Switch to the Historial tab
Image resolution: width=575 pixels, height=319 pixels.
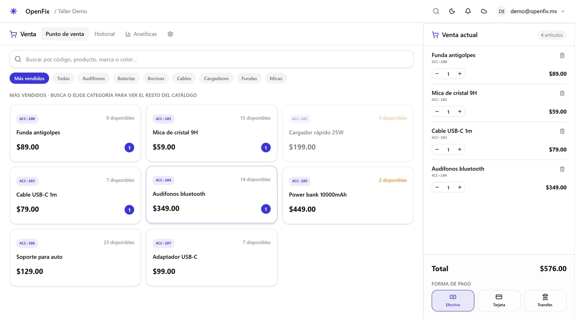104,34
